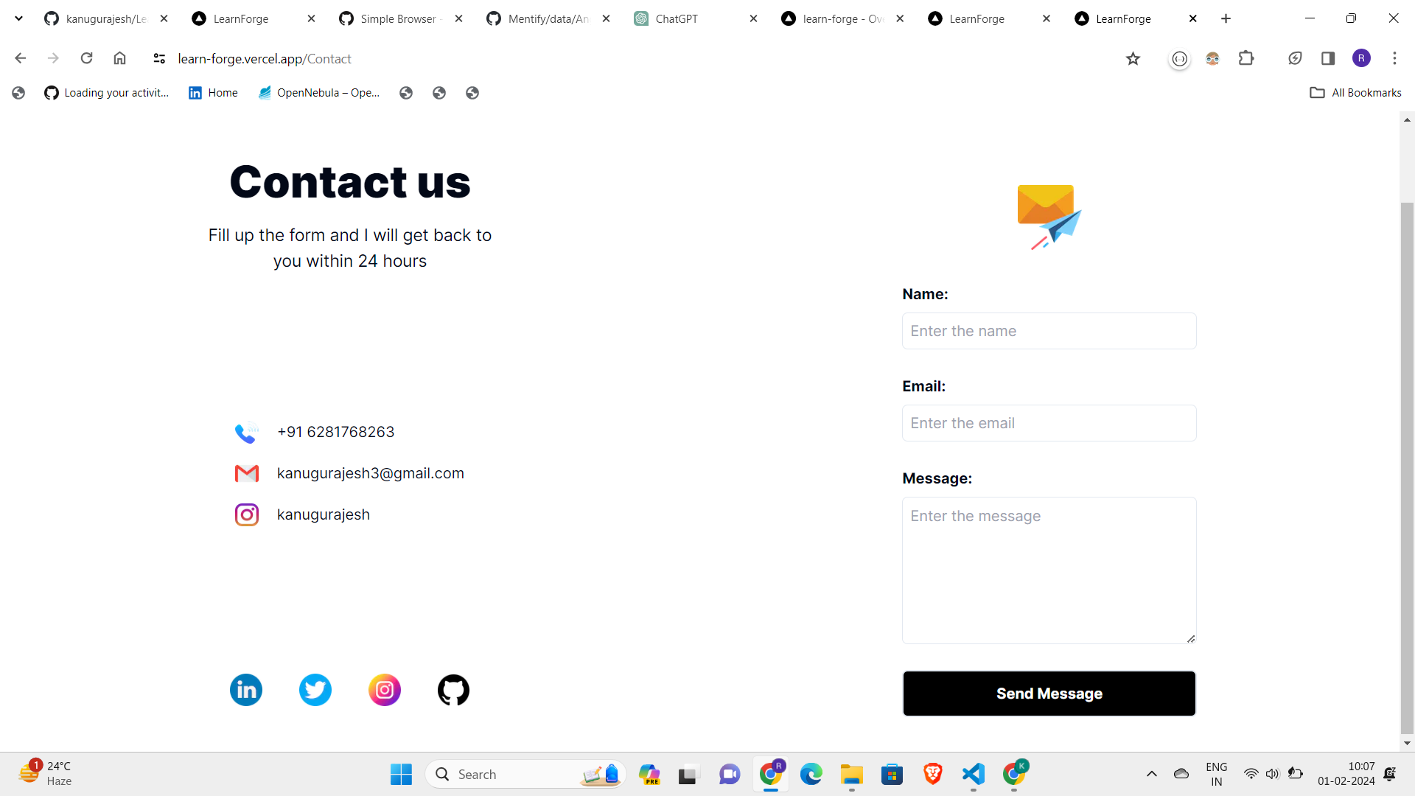
Task: Focus the Enter the name field
Action: (x=1049, y=331)
